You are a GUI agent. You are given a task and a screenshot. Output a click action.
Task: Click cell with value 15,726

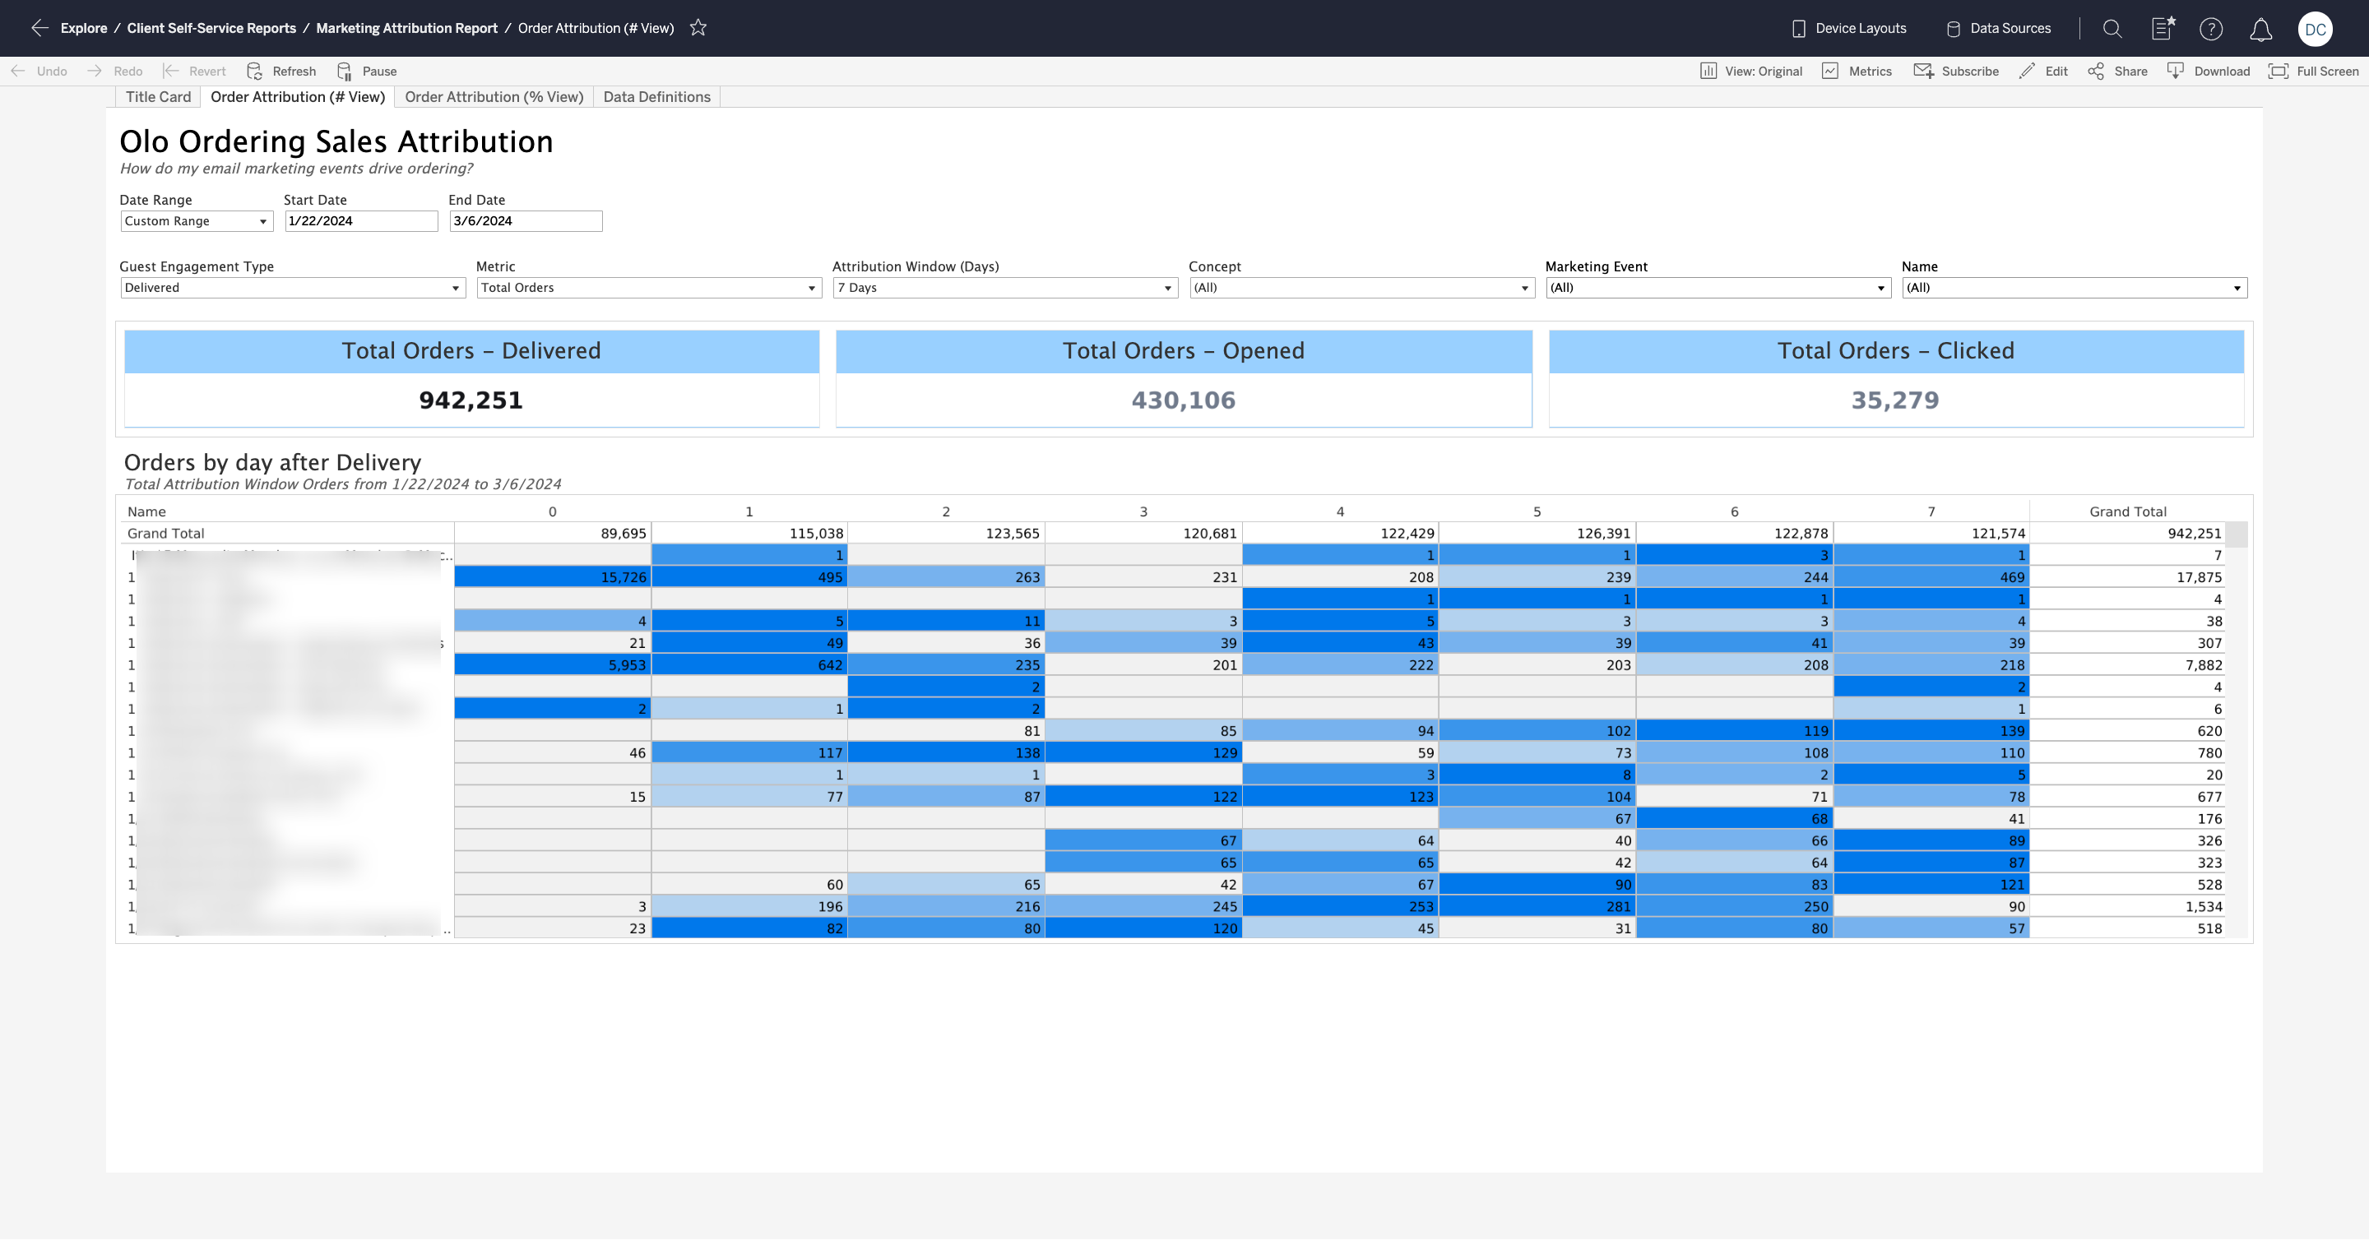coord(553,577)
